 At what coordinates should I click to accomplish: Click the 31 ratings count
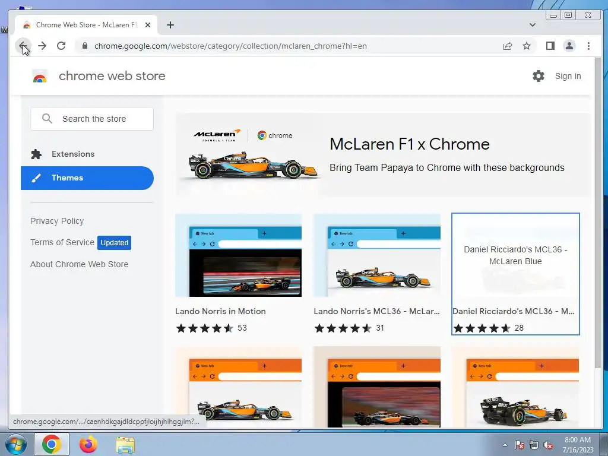click(380, 328)
